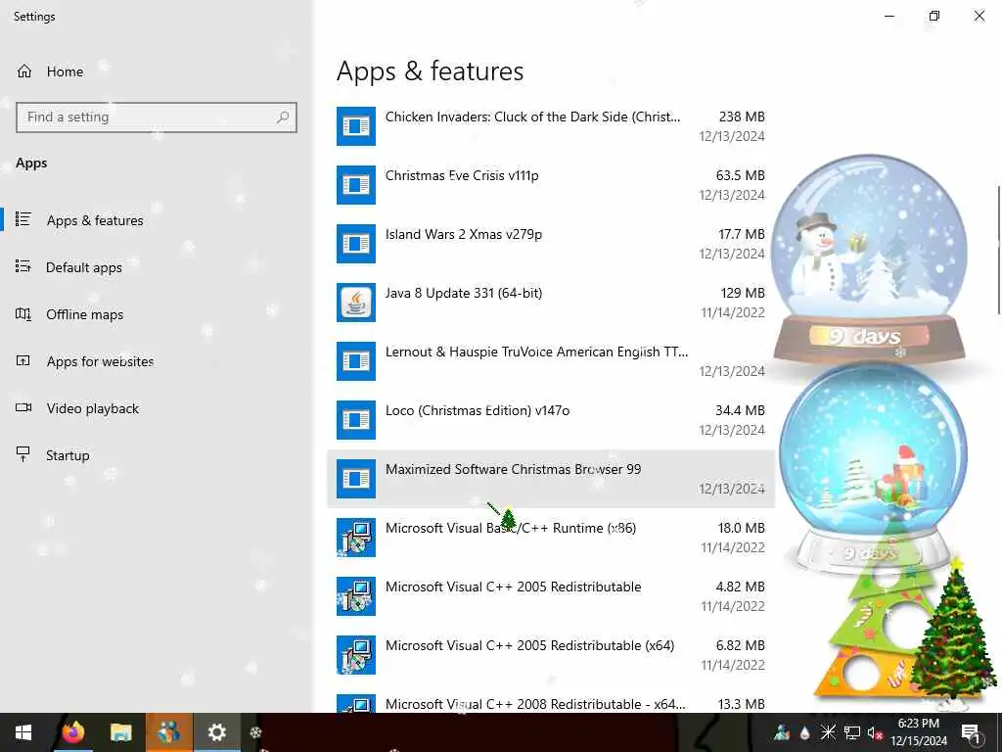Open the network status tray icon
The width and height of the screenshot is (1002, 752).
coord(852,732)
